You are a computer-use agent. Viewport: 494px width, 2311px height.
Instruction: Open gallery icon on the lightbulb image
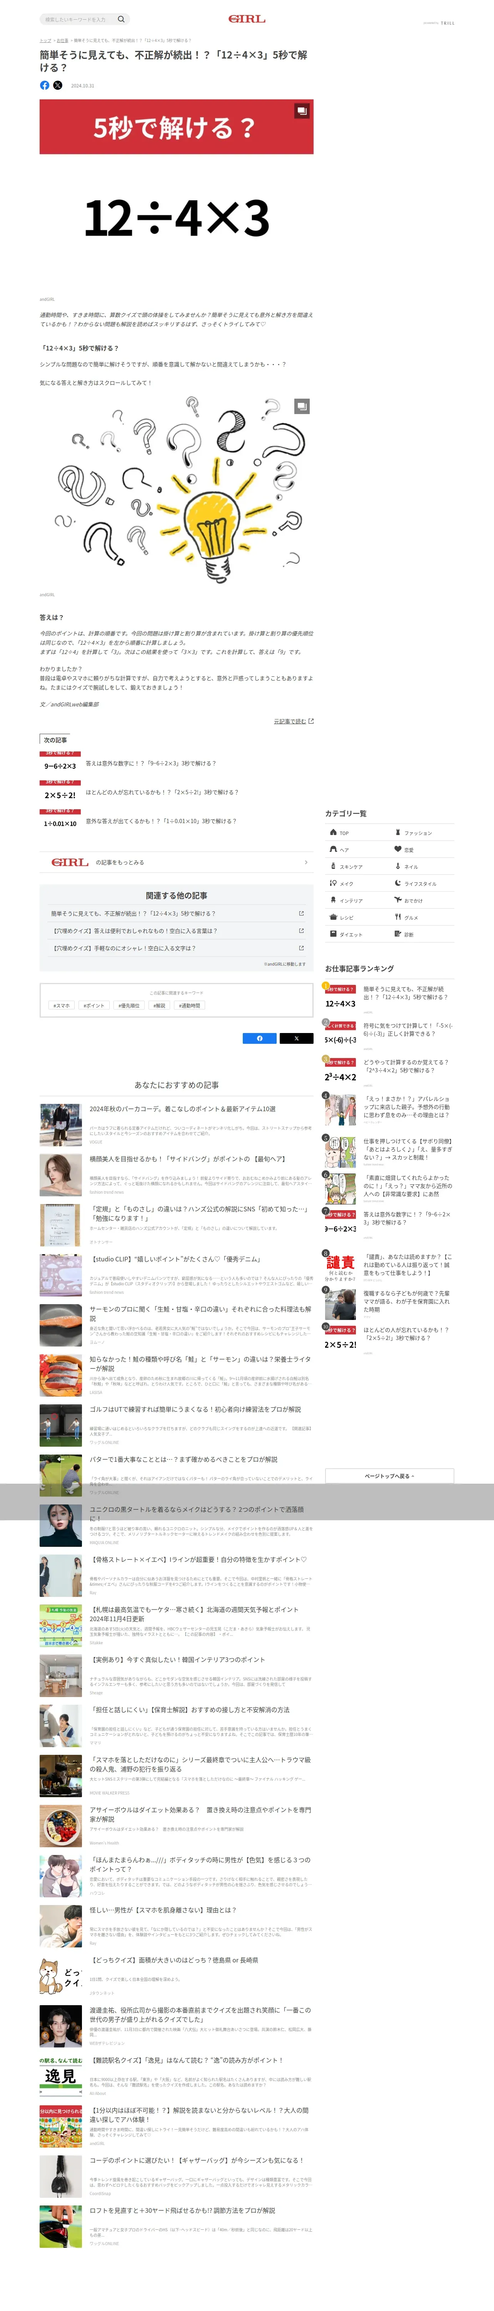pyautogui.click(x=302, y=406)
